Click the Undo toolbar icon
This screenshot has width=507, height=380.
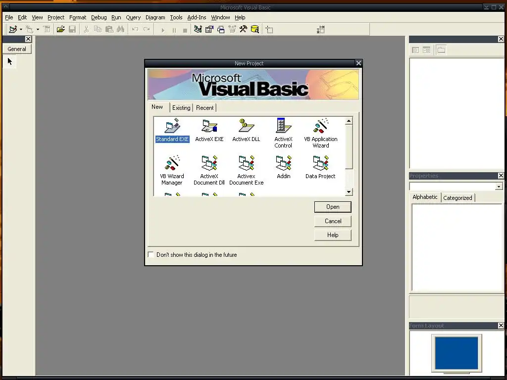[x=135, y=29]
